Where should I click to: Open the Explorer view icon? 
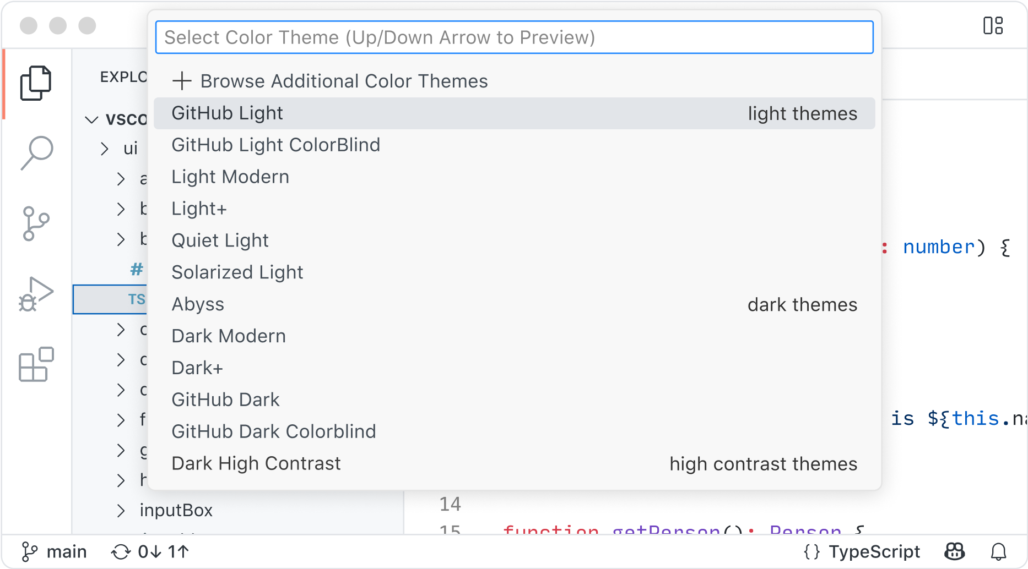(36, 83)
